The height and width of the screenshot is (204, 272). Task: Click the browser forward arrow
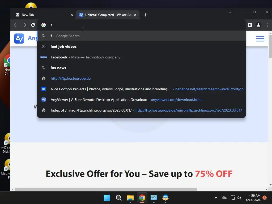pos(24,25)
